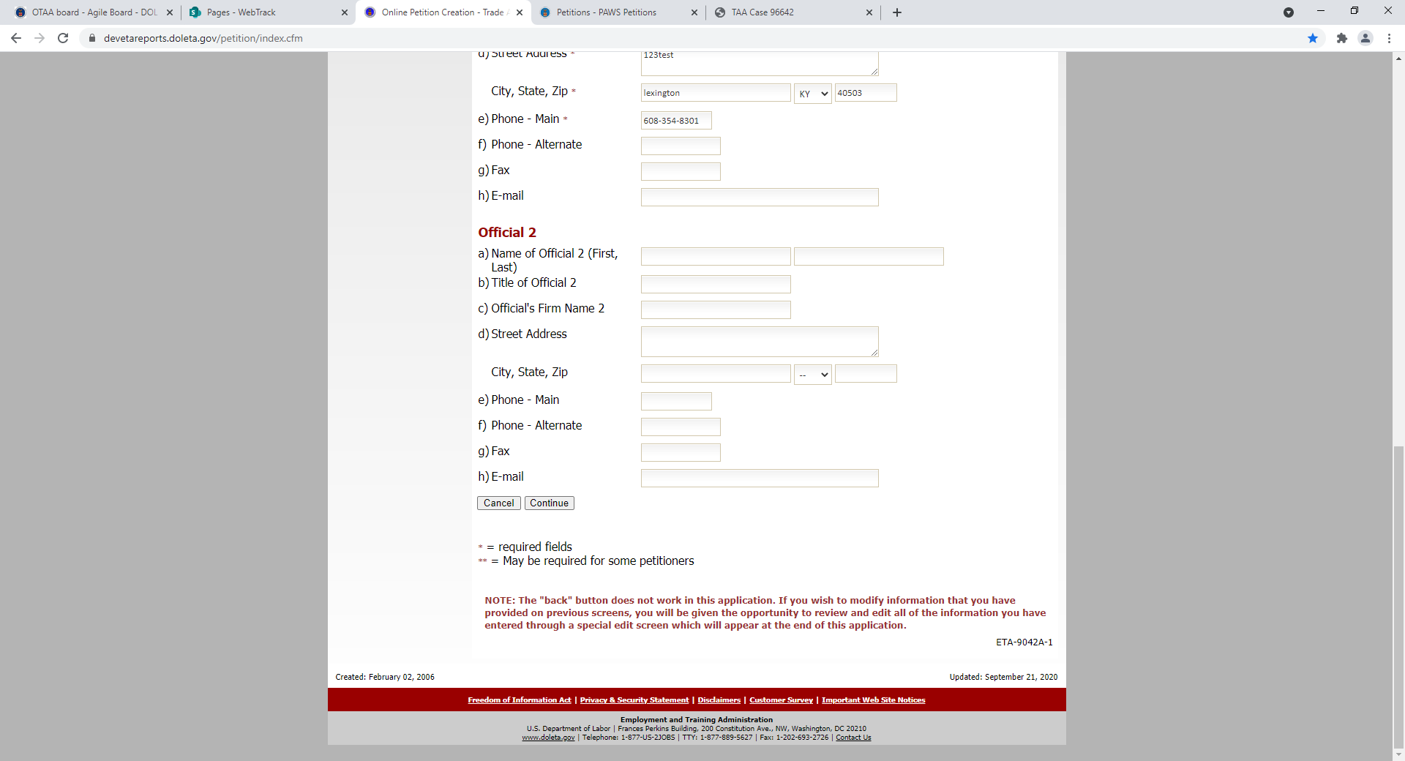Click the Official 2 E-mail field

pyautogui.click(x=759, y=479)
